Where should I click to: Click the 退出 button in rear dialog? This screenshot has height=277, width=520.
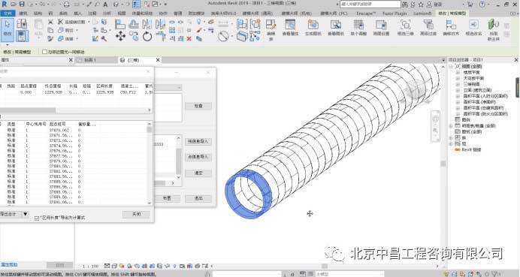click(x=198, y=198)
